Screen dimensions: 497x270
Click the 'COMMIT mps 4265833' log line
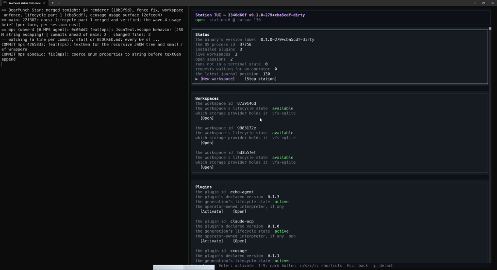pos(92,47)
